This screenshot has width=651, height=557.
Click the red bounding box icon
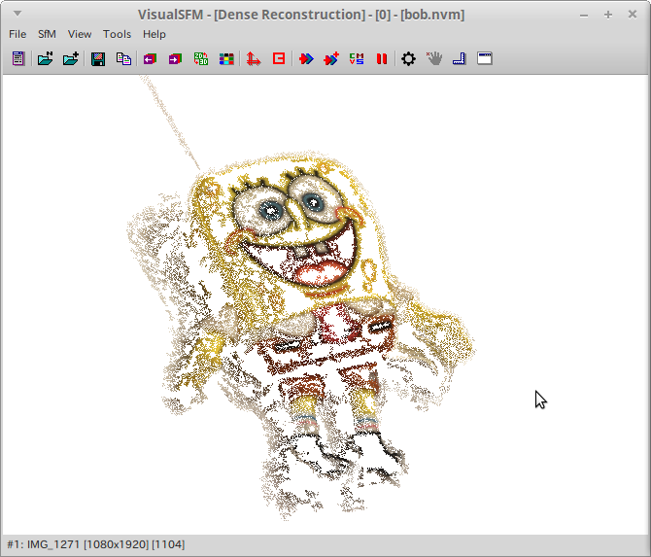279,58
